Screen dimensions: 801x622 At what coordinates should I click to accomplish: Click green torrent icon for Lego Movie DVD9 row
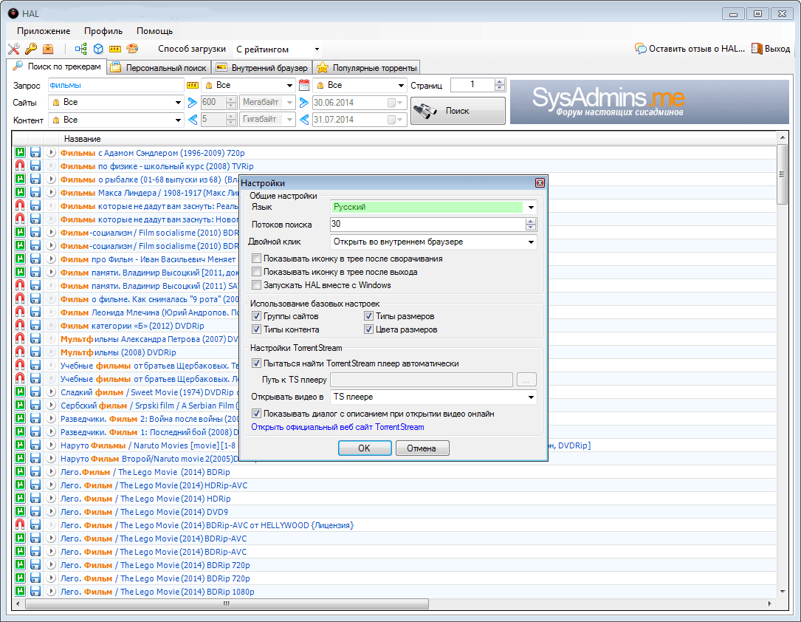20,511
